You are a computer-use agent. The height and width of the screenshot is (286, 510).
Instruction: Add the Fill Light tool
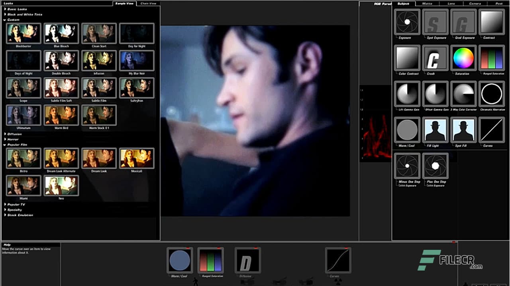435,129
